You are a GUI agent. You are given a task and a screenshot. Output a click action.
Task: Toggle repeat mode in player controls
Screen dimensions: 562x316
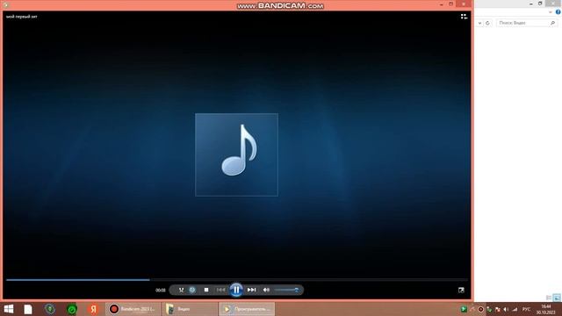(192, 290)
